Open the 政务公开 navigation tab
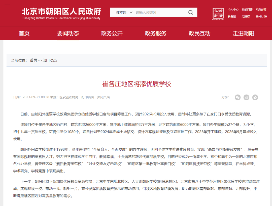 click(112, 33)
